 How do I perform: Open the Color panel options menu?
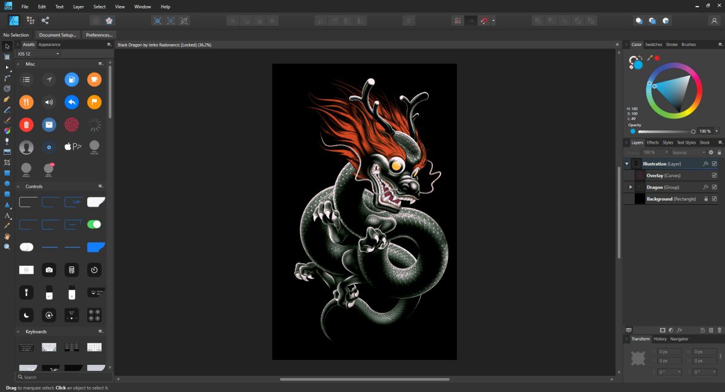[720, 44]
